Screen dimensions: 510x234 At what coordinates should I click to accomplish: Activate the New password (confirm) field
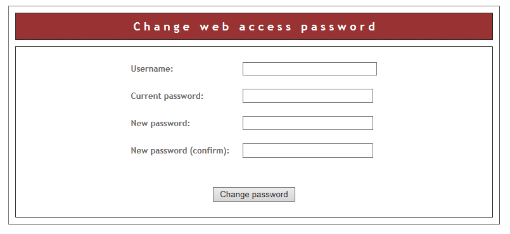coord(308,151)
